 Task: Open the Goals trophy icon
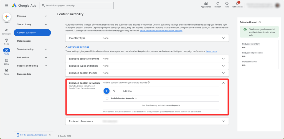7,40
